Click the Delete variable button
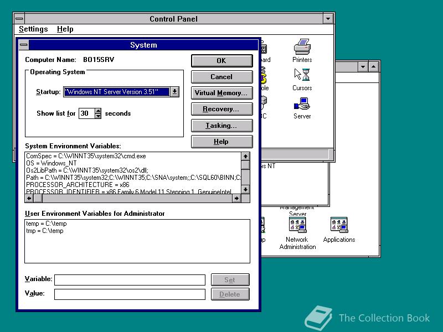443x332 pixels. point(230,294)
